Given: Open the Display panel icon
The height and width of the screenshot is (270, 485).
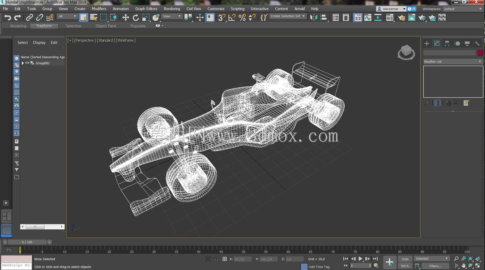Looking at the screenshot, I should point(467,44).
